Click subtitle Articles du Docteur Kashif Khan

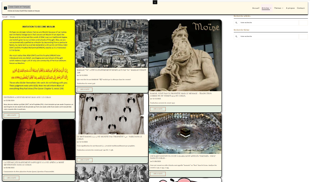24,11
